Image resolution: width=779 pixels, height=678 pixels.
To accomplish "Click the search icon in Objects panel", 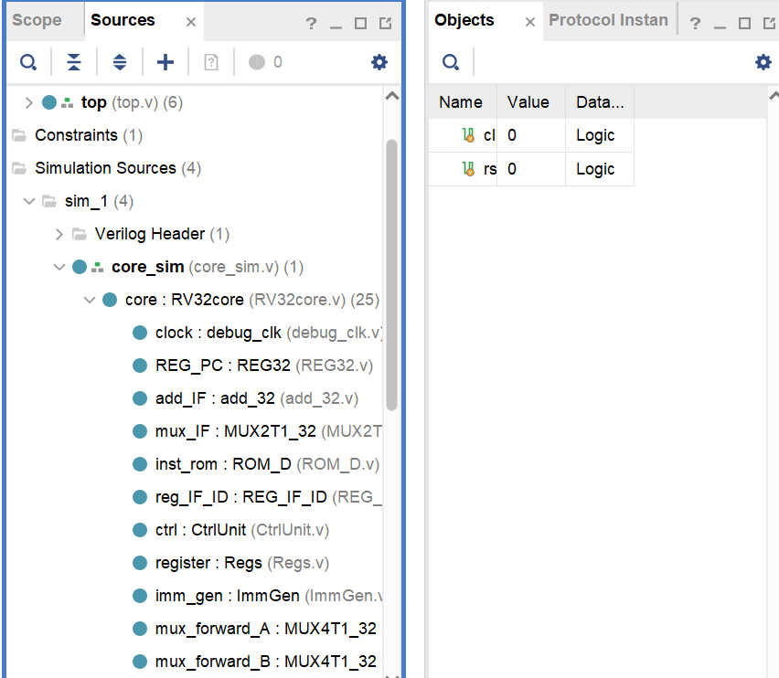I will [x=451, y=62].
